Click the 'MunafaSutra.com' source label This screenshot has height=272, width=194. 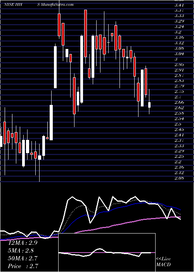pyautogui.click(x=57, y=5)
